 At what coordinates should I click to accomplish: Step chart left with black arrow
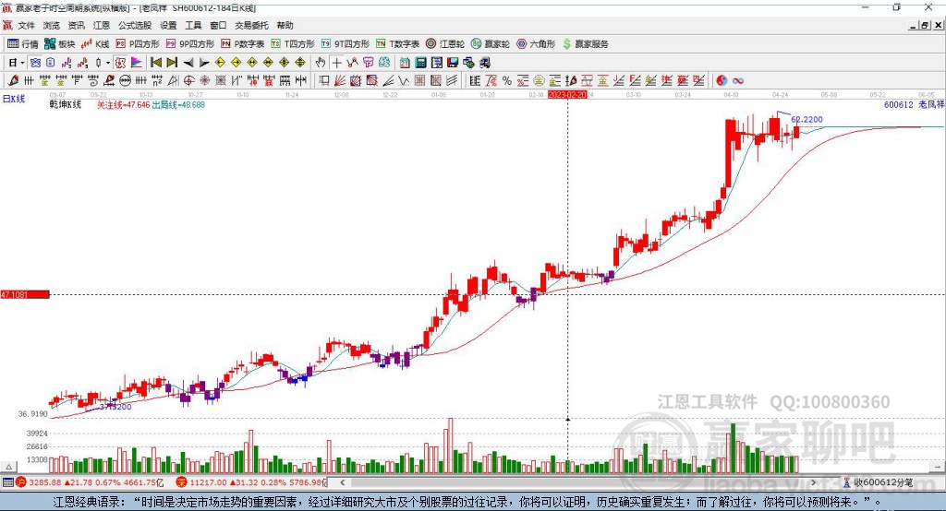coord(188,63)
